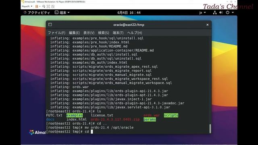Open the ja input source dropdown
The height and width of the screenshot is (145, 258).
click(x=202, y=12)
